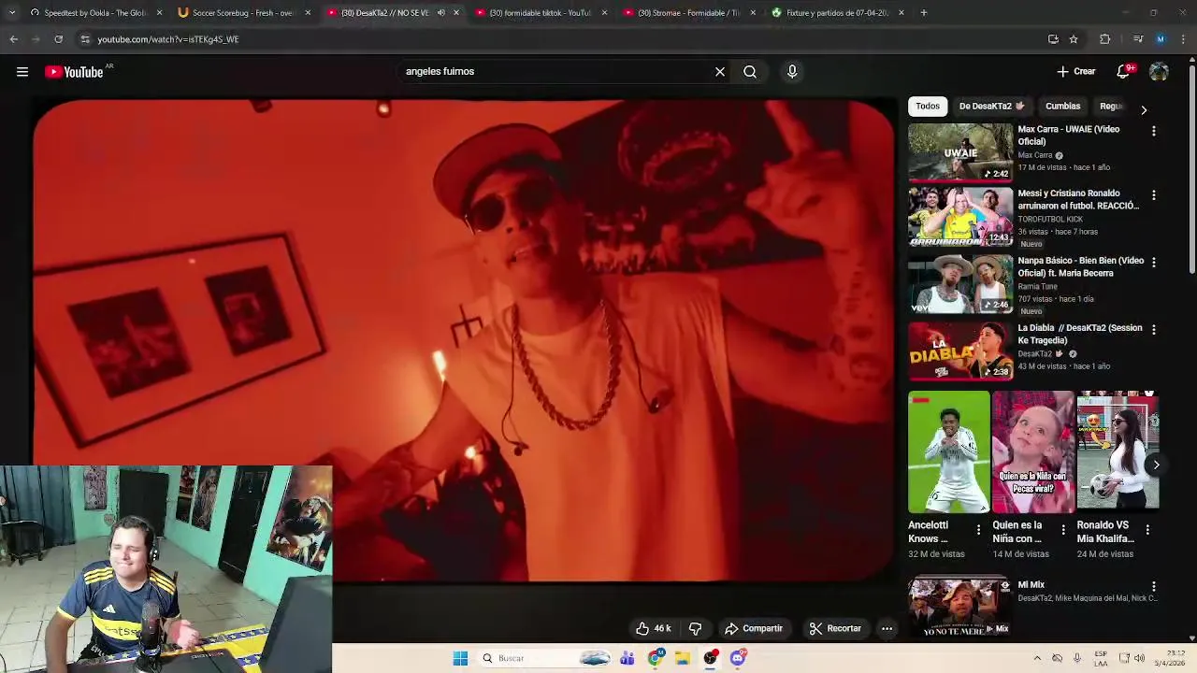Open File Explorer from the taskbar

[683, 658]
